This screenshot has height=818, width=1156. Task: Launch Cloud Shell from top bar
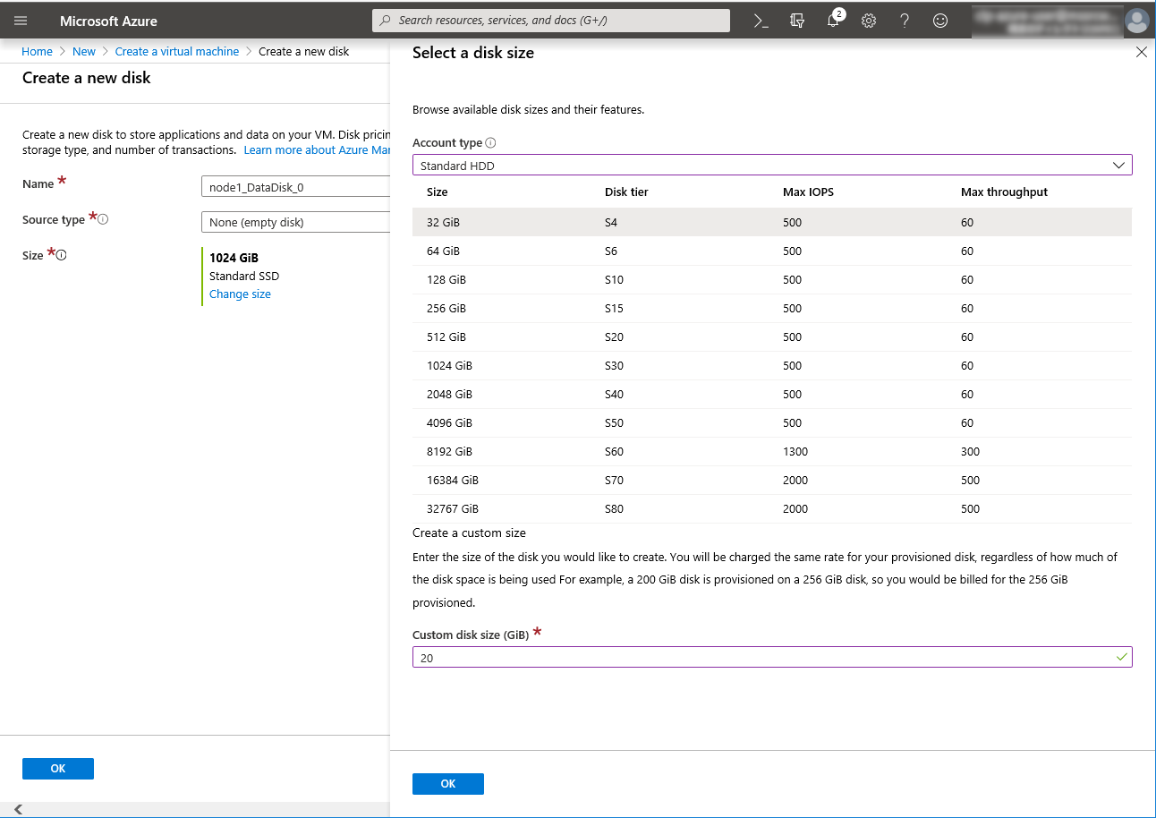761,21
